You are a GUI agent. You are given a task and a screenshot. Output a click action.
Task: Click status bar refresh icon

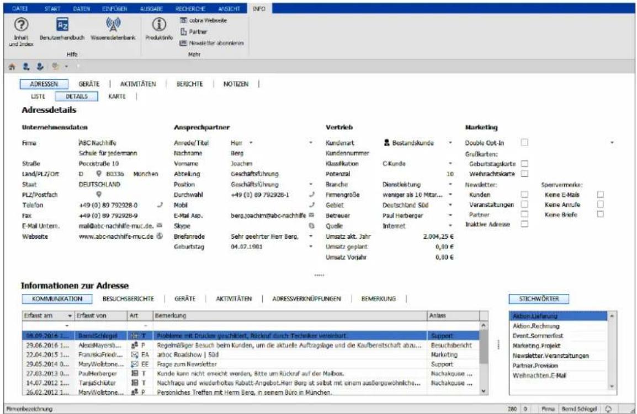point(608,408)
